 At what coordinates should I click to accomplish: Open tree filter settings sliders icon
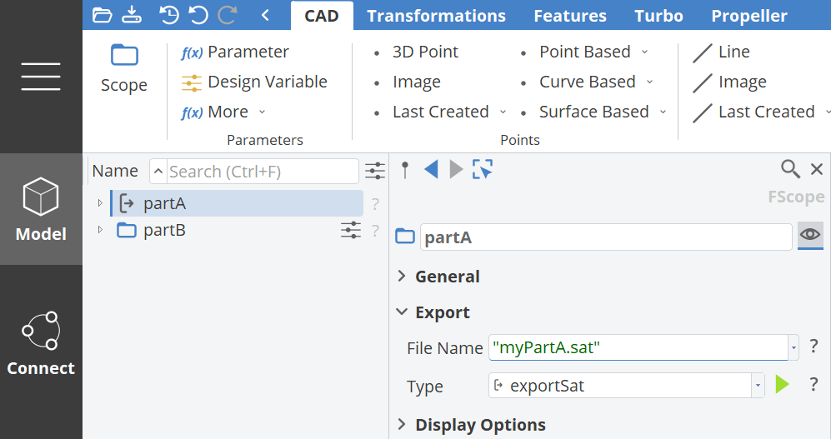pyautogui.click(x=375, y=171)
